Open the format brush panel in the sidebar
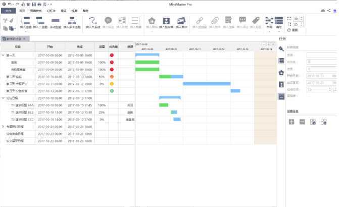 [x=281, y=49]
